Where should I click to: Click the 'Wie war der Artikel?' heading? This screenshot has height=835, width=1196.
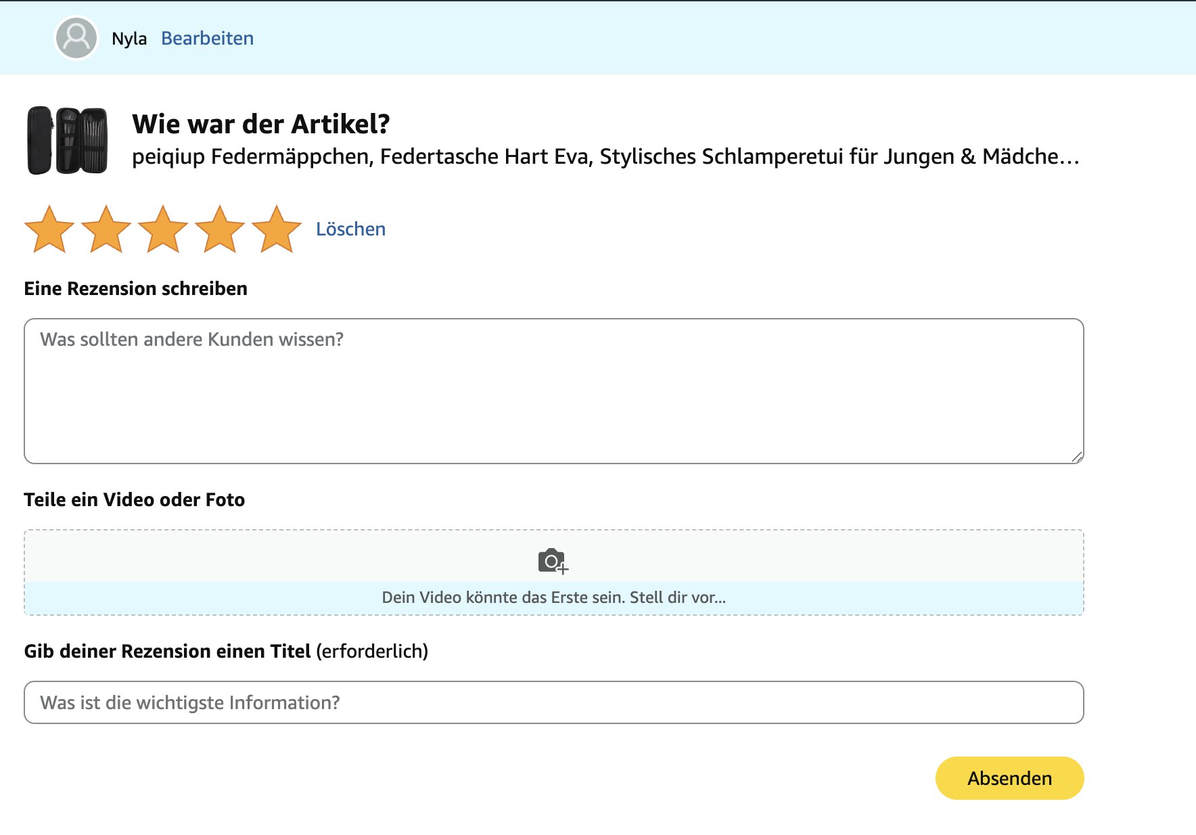[x=261, y=124]
